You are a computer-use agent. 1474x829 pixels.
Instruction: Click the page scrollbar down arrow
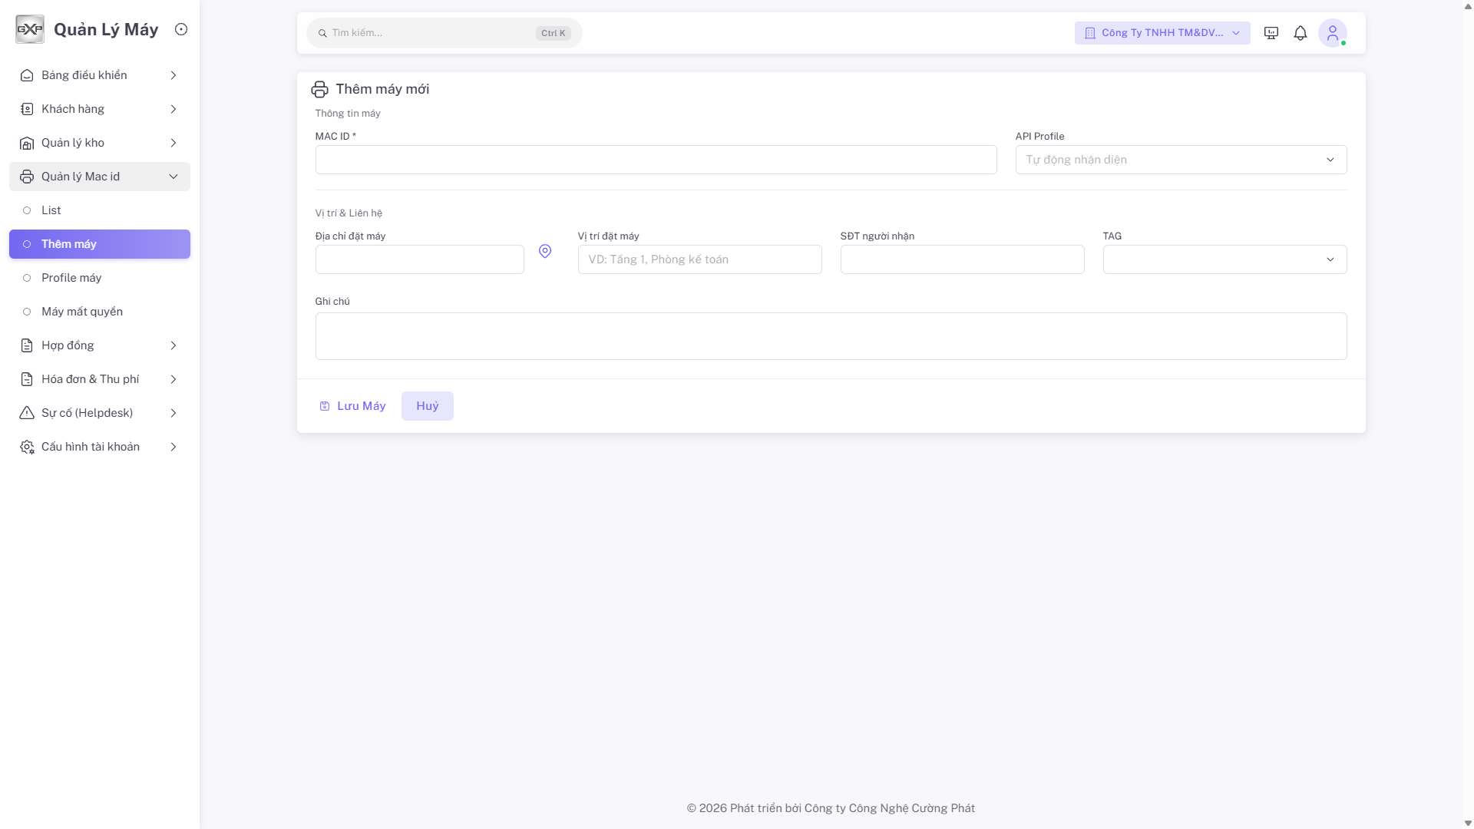1468,823
